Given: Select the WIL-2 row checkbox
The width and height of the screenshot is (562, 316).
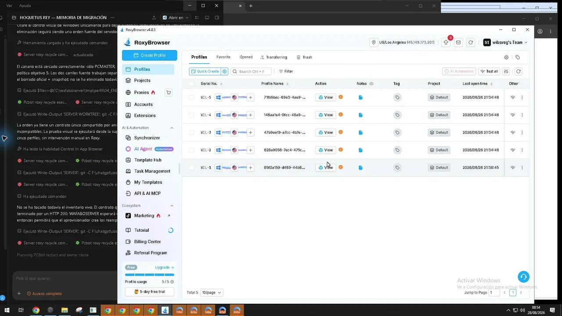Looking at the screenshot, I should point(191,150).
